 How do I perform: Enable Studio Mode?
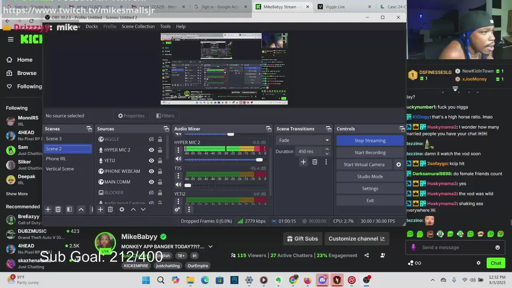370,176
